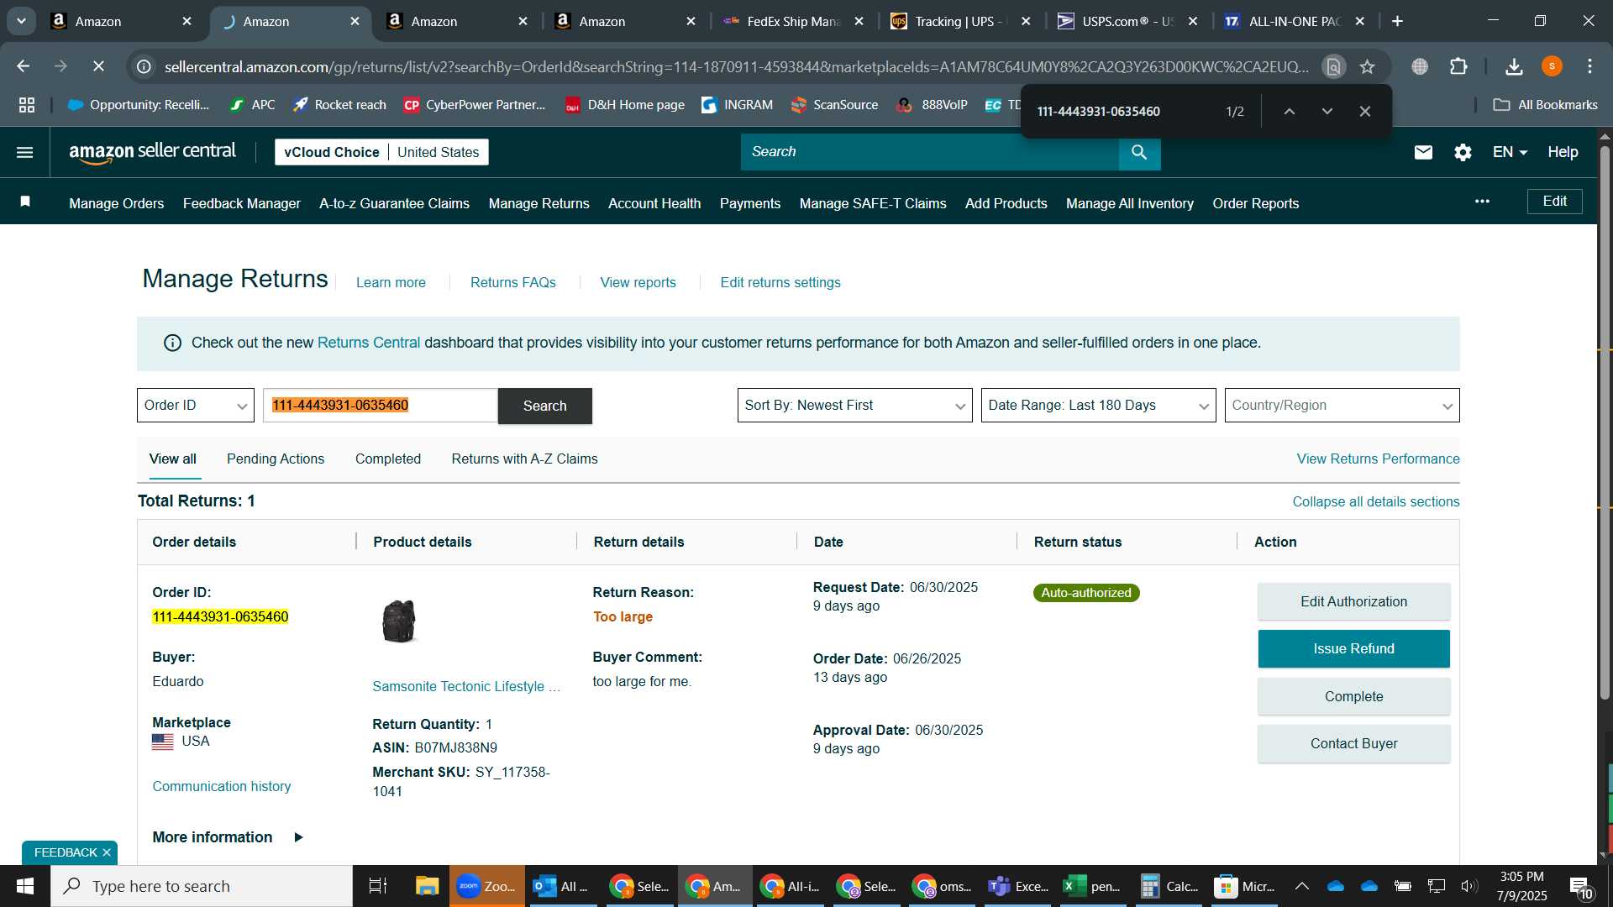
Task: Open Account Health in the nav bar
Action: pyautogui.click(x=654, y=203)
